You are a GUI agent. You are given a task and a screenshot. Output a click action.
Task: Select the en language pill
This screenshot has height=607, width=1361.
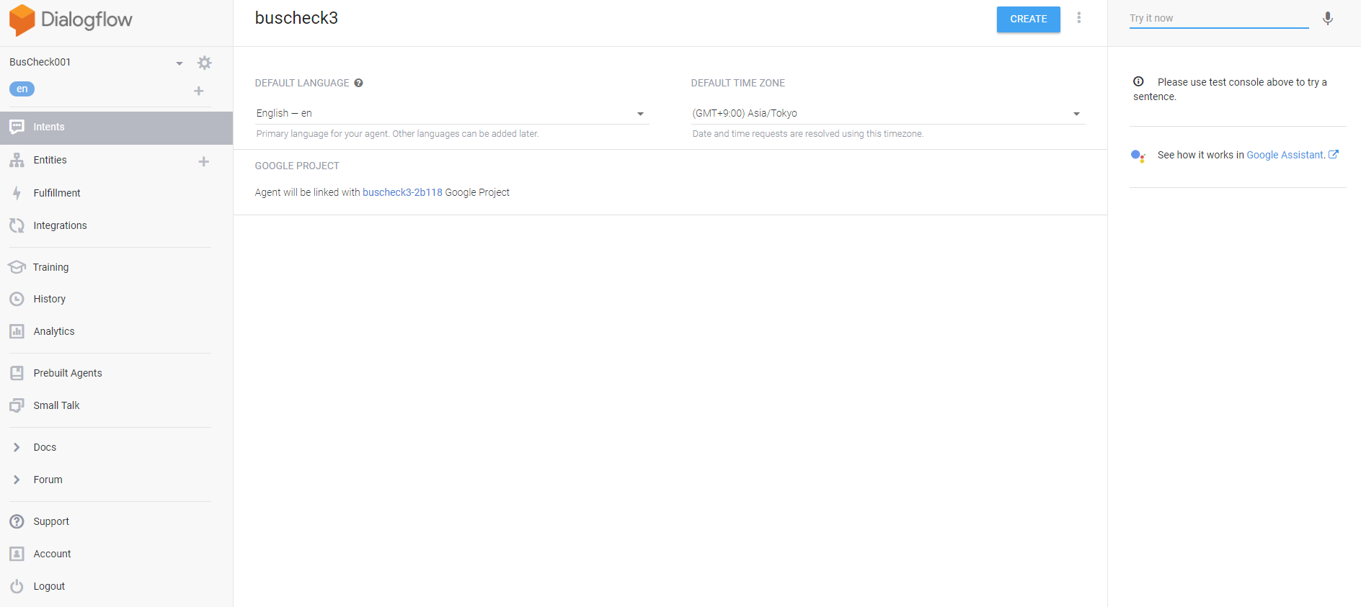point(22,89)
